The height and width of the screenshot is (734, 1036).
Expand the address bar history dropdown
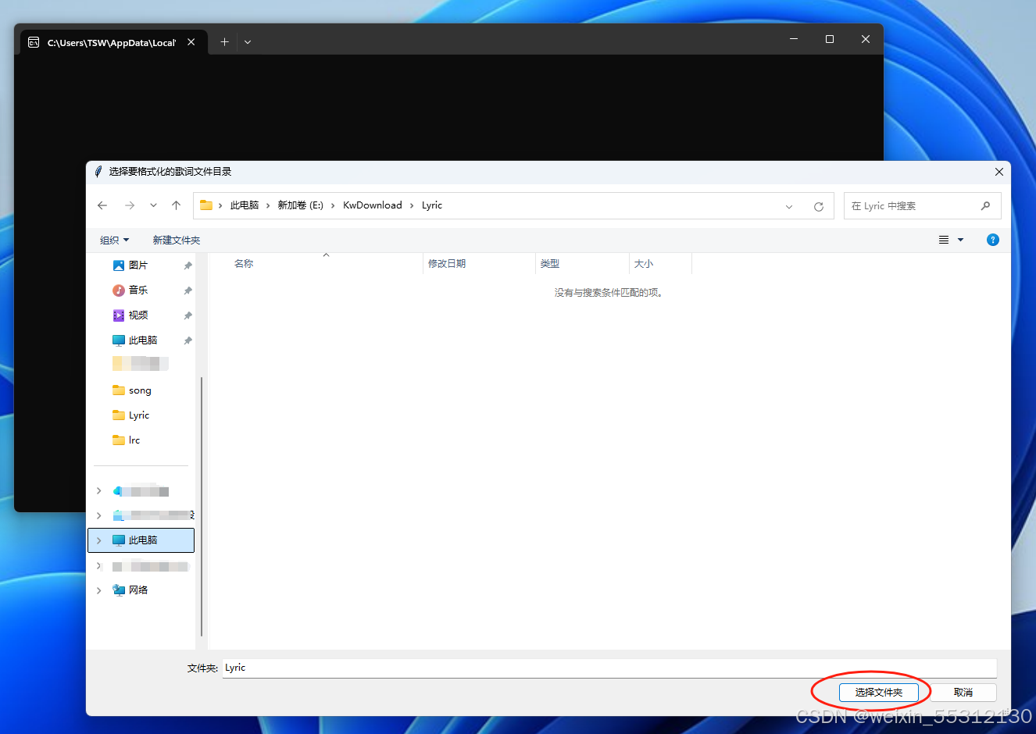coord(789,206)
